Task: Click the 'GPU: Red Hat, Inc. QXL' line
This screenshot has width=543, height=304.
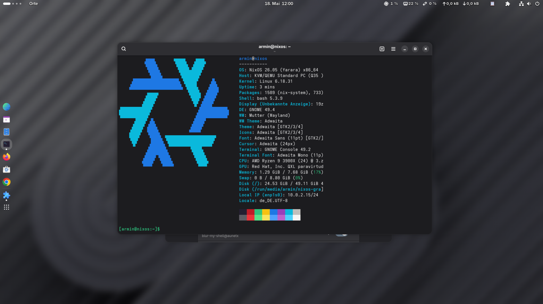Action: (x=281, y=167)
